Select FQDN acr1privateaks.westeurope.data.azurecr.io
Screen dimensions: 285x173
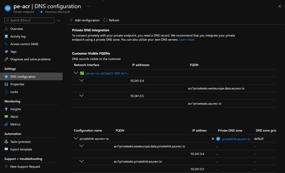tap(216, 88)
